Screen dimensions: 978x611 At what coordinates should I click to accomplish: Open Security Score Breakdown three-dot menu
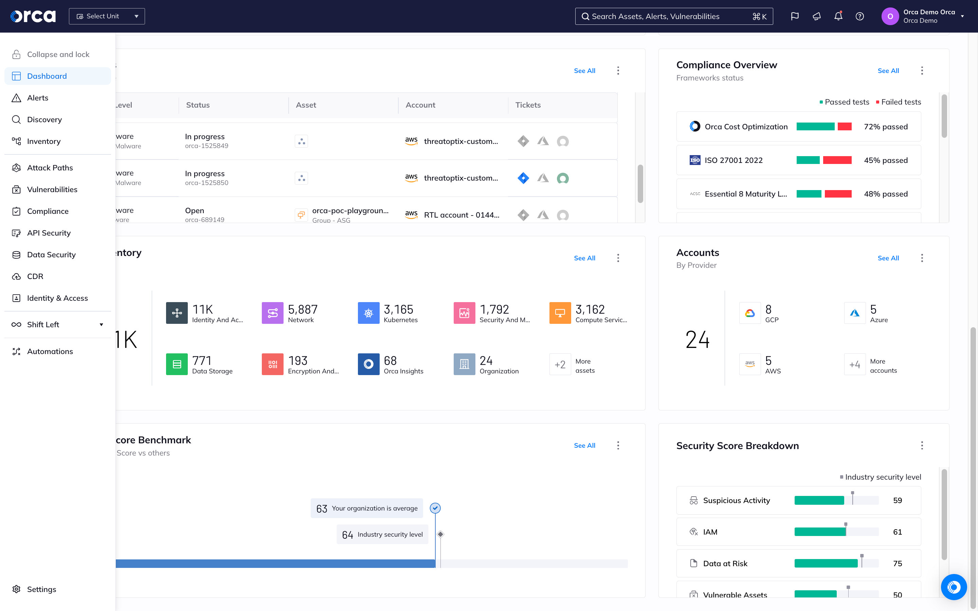[x=922, y=445]
